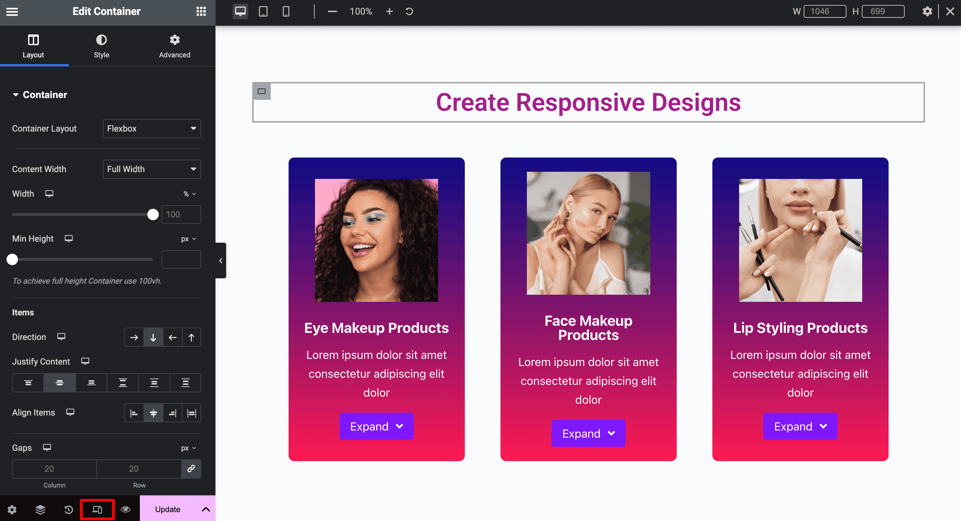Open the hamburger menu in panel header
The height and width of the screenshot is (521, 961).
(12, 11)
